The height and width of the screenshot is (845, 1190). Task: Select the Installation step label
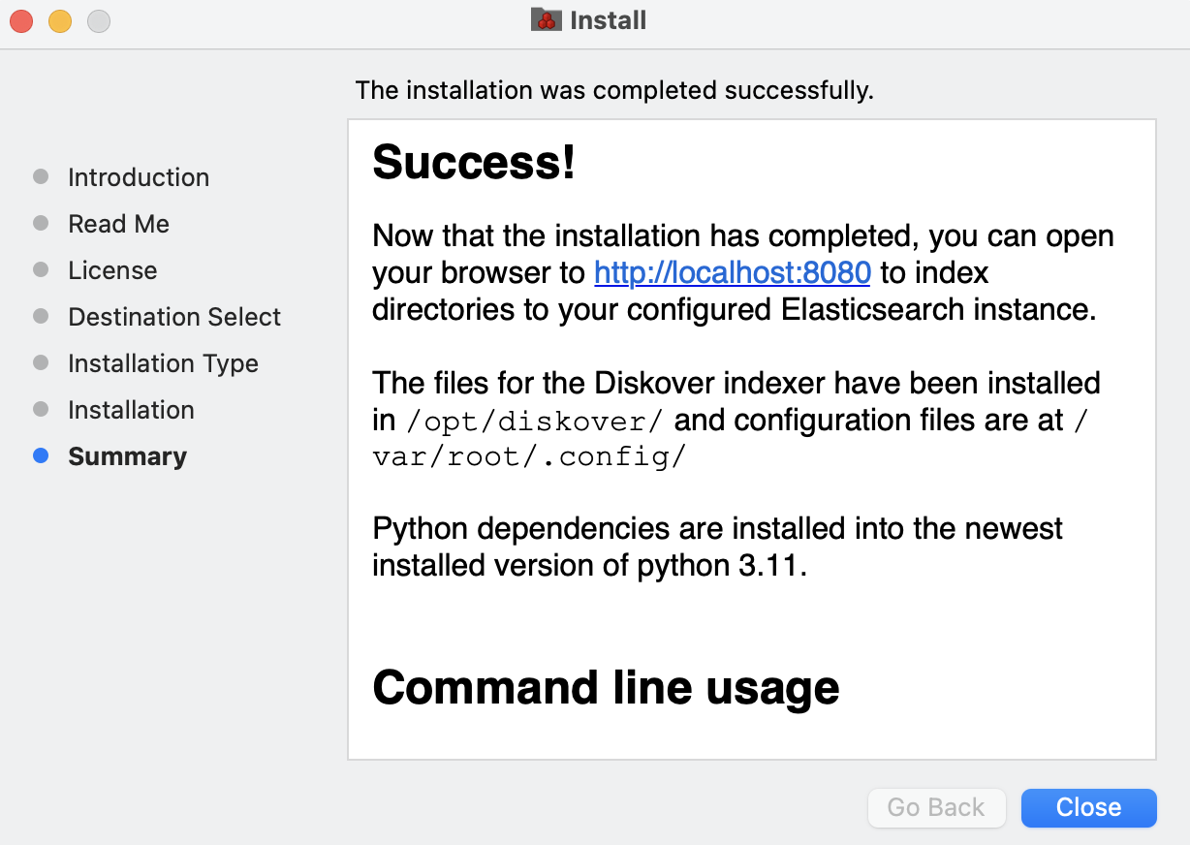point(131,410)
